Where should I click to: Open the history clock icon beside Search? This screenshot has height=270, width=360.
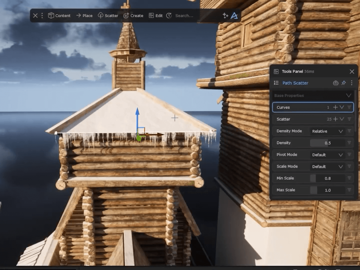click(169, 15)
